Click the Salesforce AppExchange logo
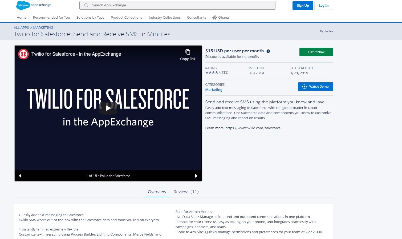 tap(33, 5)
